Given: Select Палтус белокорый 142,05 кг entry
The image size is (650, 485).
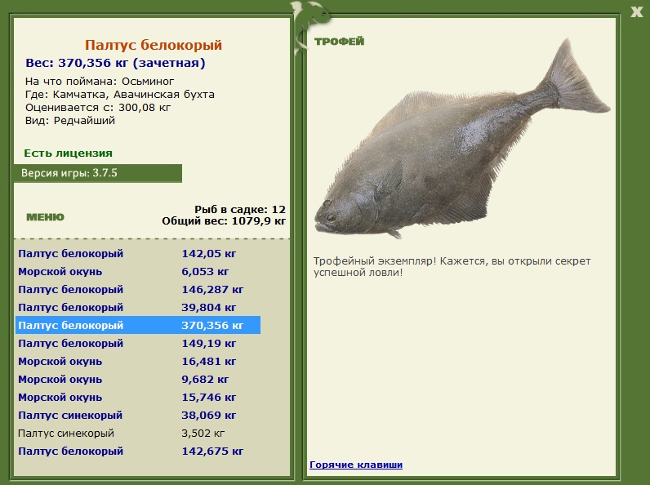Looking at the screenshot, I should 138,253.
